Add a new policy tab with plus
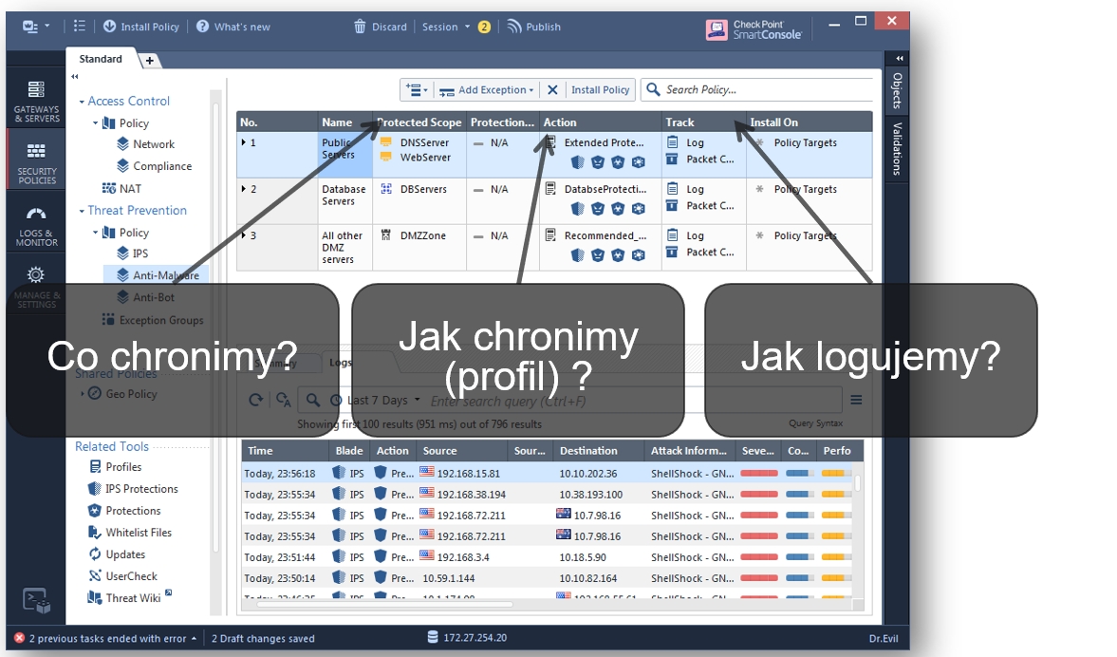Screen dimensions: 1117x657 150,61
